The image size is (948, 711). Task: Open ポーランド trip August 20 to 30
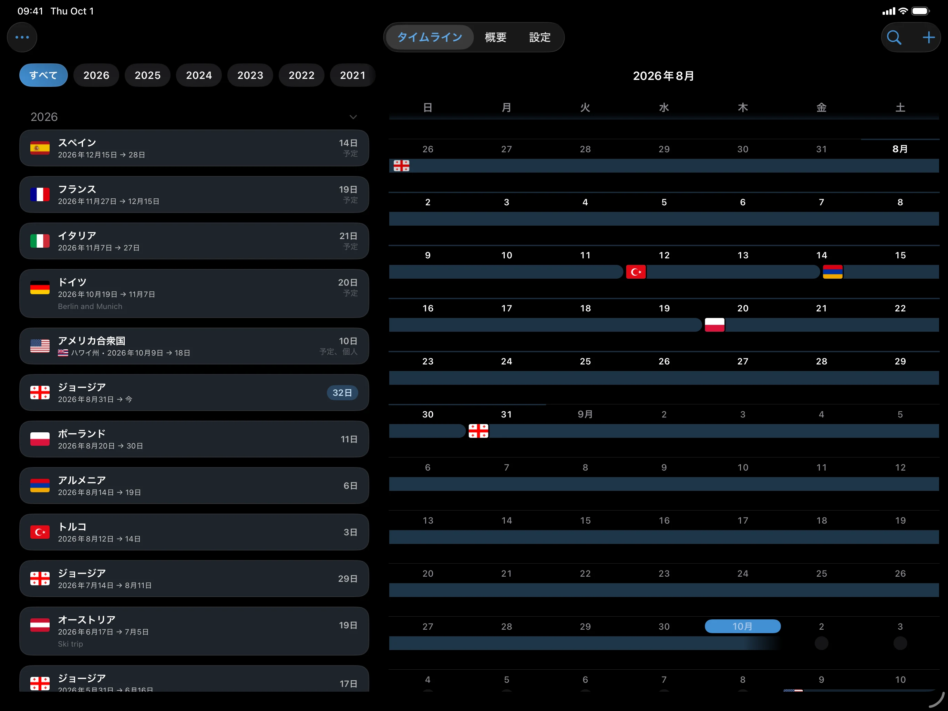tap(194, 439)
